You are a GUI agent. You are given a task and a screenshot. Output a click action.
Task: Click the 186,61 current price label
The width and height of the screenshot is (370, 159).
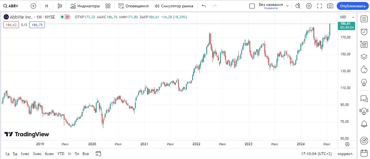coord(345,24)
